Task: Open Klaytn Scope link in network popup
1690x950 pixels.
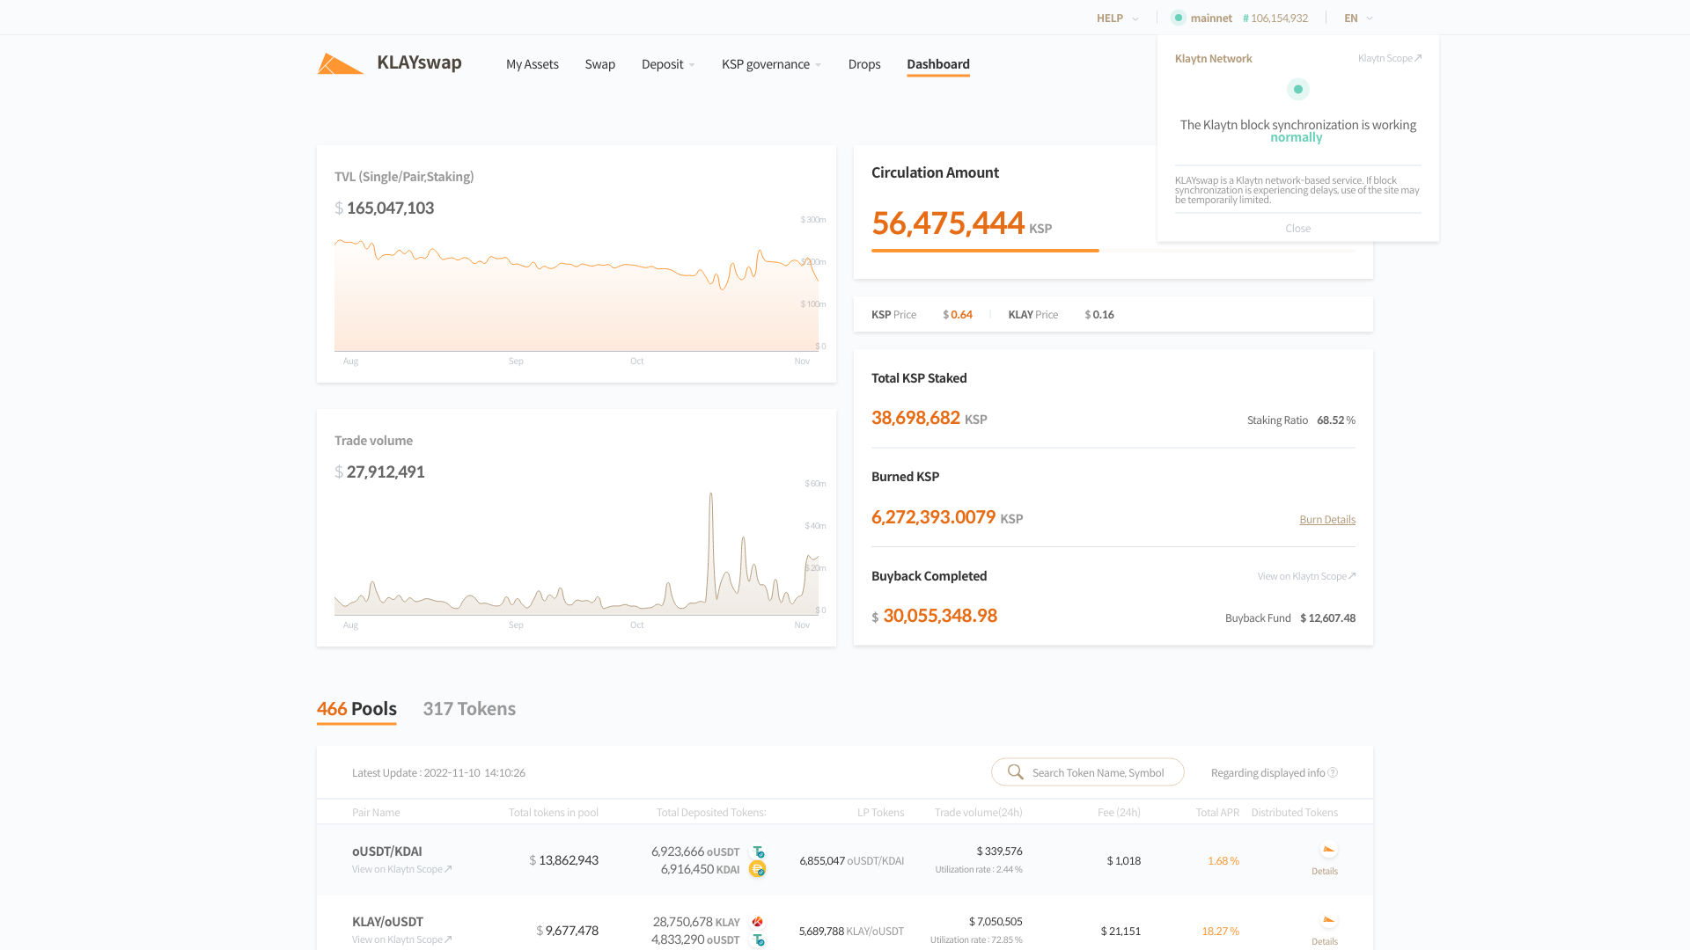Action: click(1389, 58)
